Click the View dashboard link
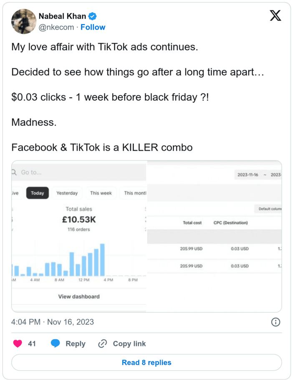The width and height of the screenshot is (292, 381). coord(79,296)
